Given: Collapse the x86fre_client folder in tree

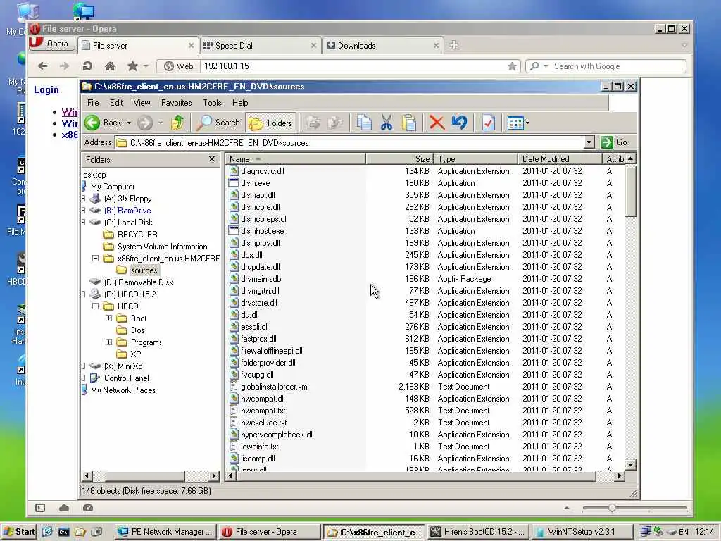Looking at the screenshot, I should [x=95, y=259].
